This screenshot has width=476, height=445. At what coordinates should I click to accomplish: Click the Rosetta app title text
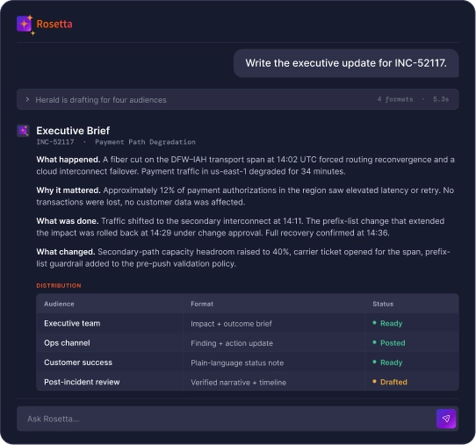pos(54,24)
